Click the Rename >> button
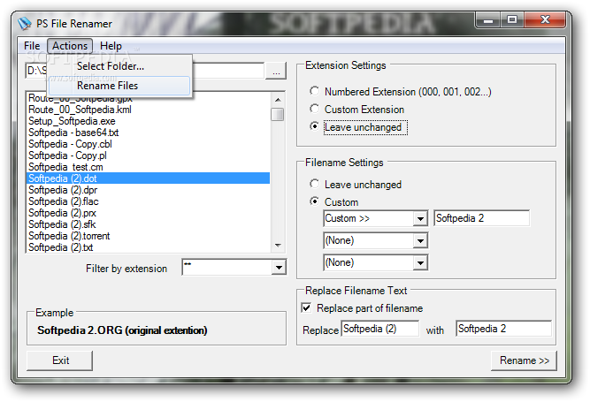 [x=524, y=360]
